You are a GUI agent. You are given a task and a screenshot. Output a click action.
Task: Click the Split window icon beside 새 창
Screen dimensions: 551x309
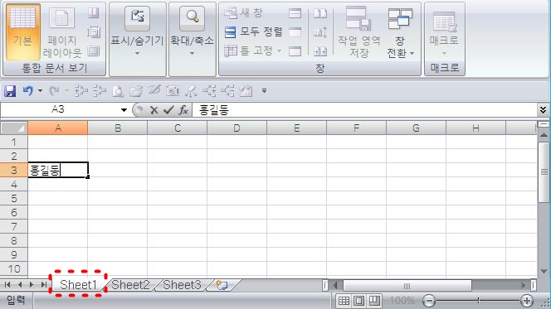click(295, 13)
